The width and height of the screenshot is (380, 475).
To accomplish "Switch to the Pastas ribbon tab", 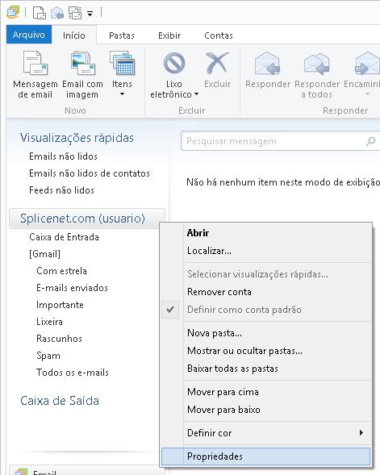I will (122, 35).
